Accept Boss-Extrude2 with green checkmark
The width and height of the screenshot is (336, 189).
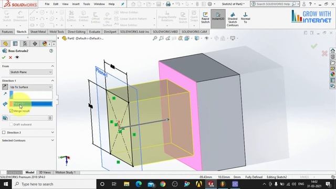pos(4,57)
